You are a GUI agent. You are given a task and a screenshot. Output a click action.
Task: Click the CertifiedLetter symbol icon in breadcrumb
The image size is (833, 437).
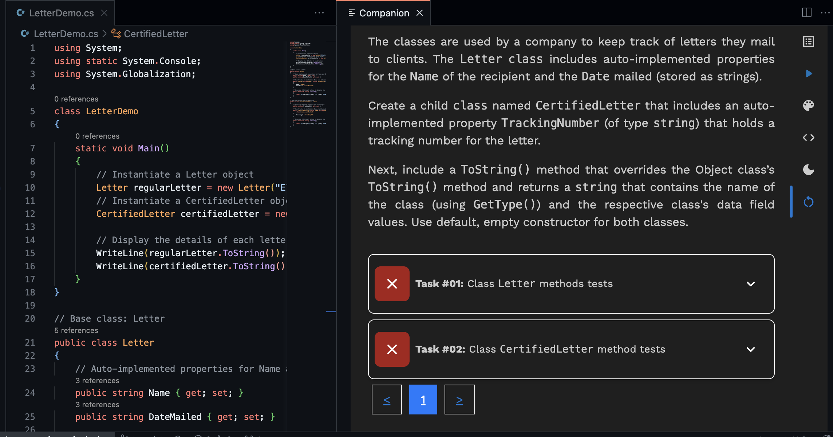(x=116, y=33)
